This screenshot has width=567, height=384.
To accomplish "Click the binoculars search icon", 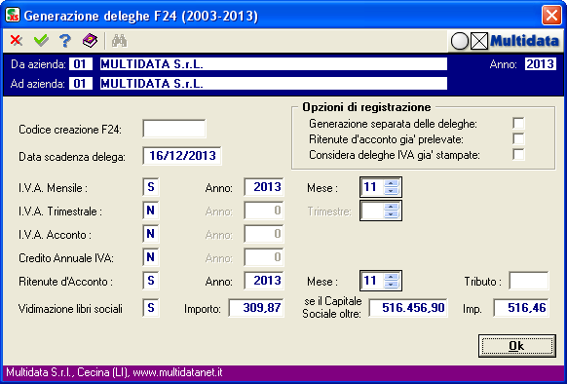I will coord(119,41).
